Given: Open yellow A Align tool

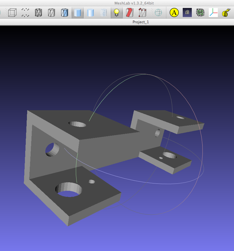Looking at the screenshot, I should pyautogui.click(x=174, y=12).
